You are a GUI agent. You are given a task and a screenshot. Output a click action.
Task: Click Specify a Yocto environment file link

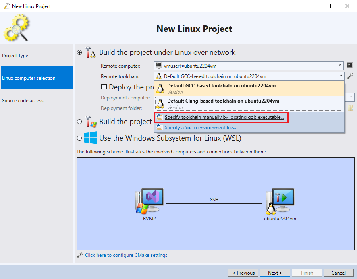pyautogui.click(x=200, y=128)
